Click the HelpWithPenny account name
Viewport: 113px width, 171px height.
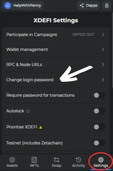click(x=27, y=5)
